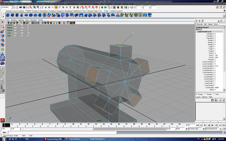Choose the Anim layer radio button
The height and width of the screenshot is (141, 226).
(x=214, y=94)
